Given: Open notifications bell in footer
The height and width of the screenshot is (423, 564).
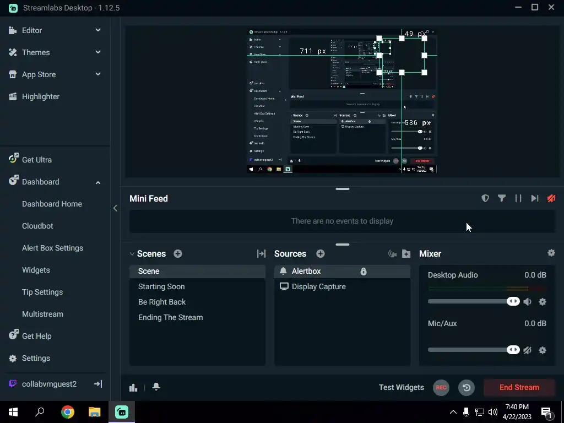Looking at the screenshot, I should click(x=156, y=387).
